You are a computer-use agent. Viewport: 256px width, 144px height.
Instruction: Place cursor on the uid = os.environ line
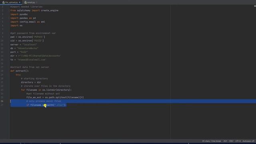pos(27,41)
